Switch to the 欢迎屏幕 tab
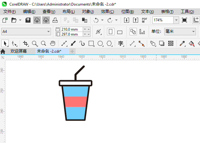Image resolution: width=200 pixels, height=143 pixels. coord(18,51)
